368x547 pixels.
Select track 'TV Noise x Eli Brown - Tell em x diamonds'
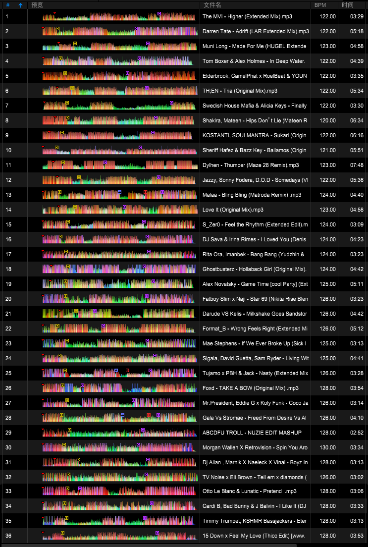[255, 477]
